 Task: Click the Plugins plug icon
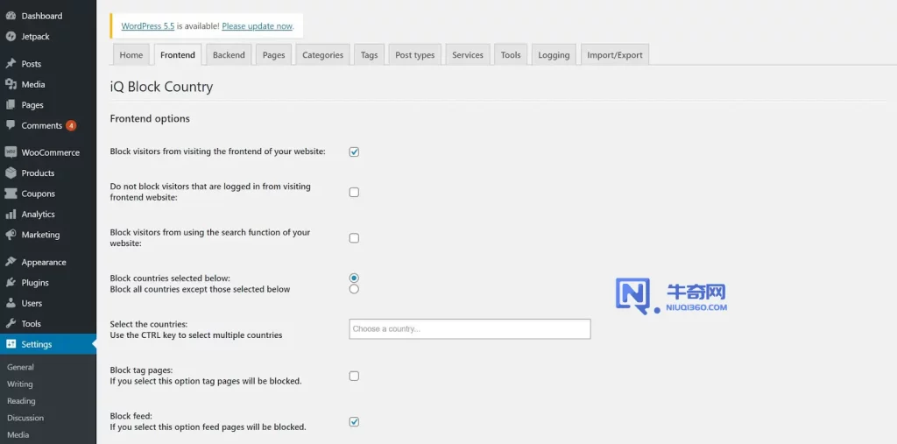11,283
